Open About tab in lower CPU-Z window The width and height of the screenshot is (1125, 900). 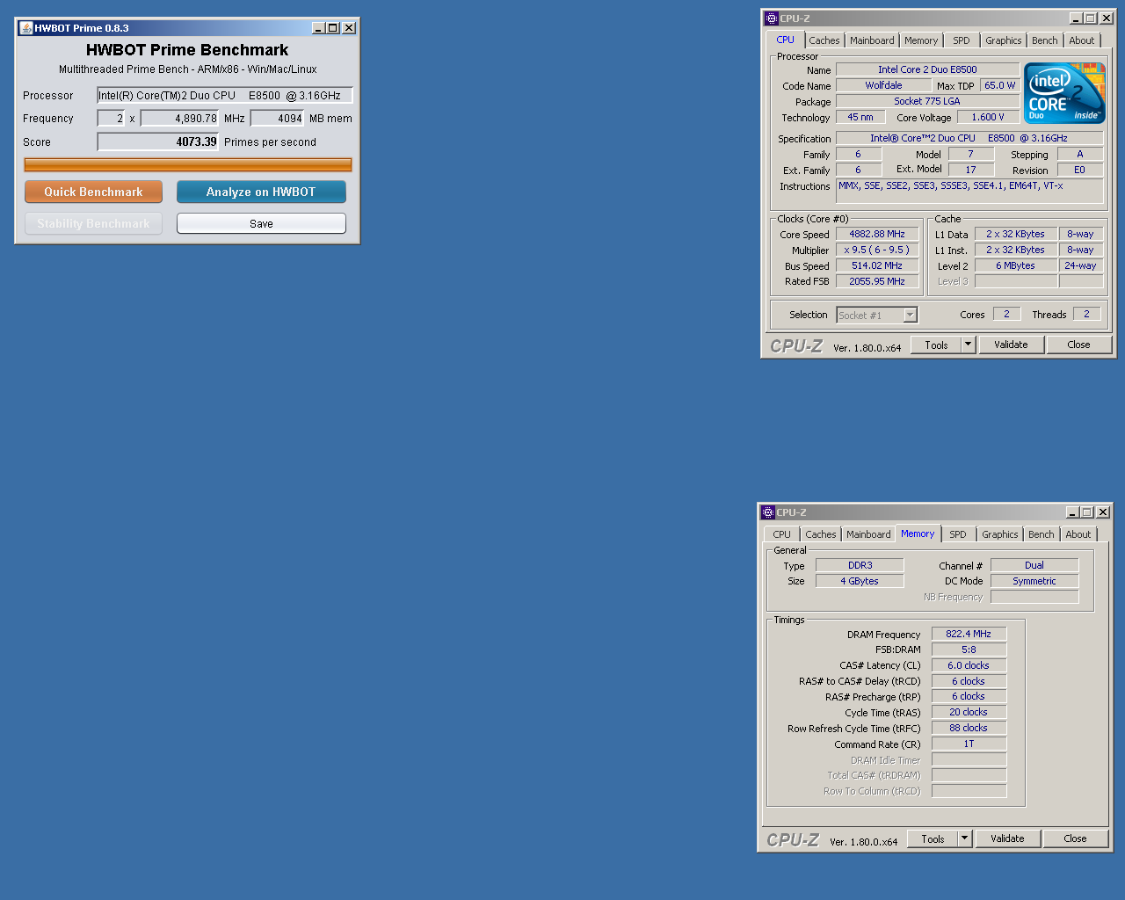tap(1078, 534)
